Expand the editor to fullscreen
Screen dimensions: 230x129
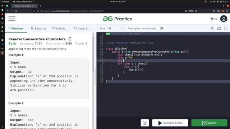pyautogui.click(x=226, y=28)
